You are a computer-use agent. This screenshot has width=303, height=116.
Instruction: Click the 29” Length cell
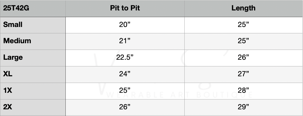[x=243, y=107]
